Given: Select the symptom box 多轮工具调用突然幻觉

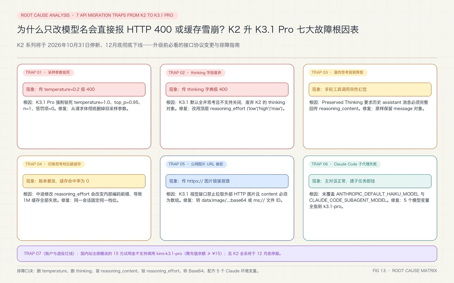Looking at the screenshot, I should [370, 89].
